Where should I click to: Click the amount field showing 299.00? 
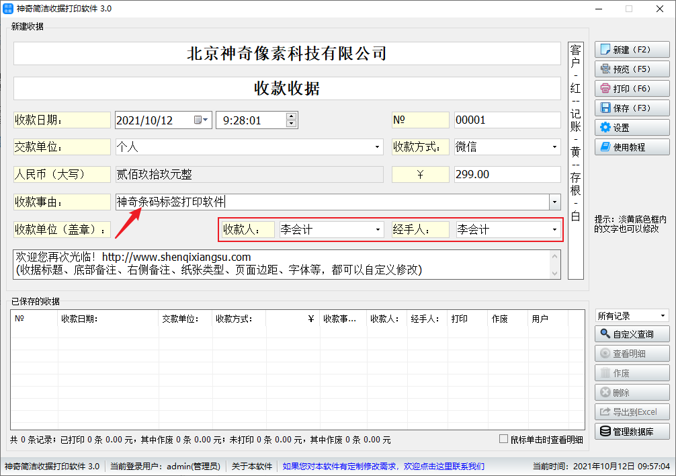point(507,174)
